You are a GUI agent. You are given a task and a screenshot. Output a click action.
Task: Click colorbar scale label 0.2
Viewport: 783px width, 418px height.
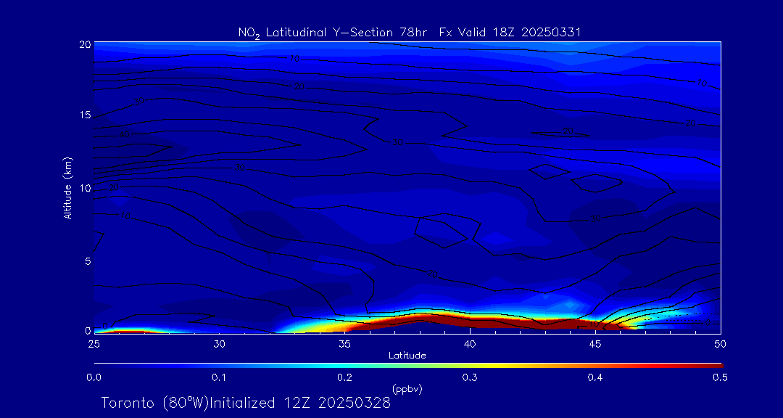pos(344,378)
